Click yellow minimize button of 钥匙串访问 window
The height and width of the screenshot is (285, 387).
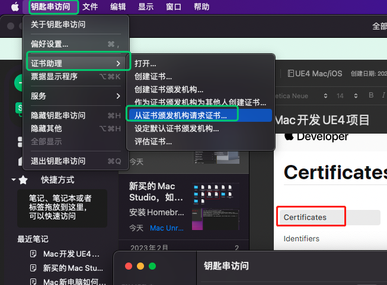pos(140,267)
